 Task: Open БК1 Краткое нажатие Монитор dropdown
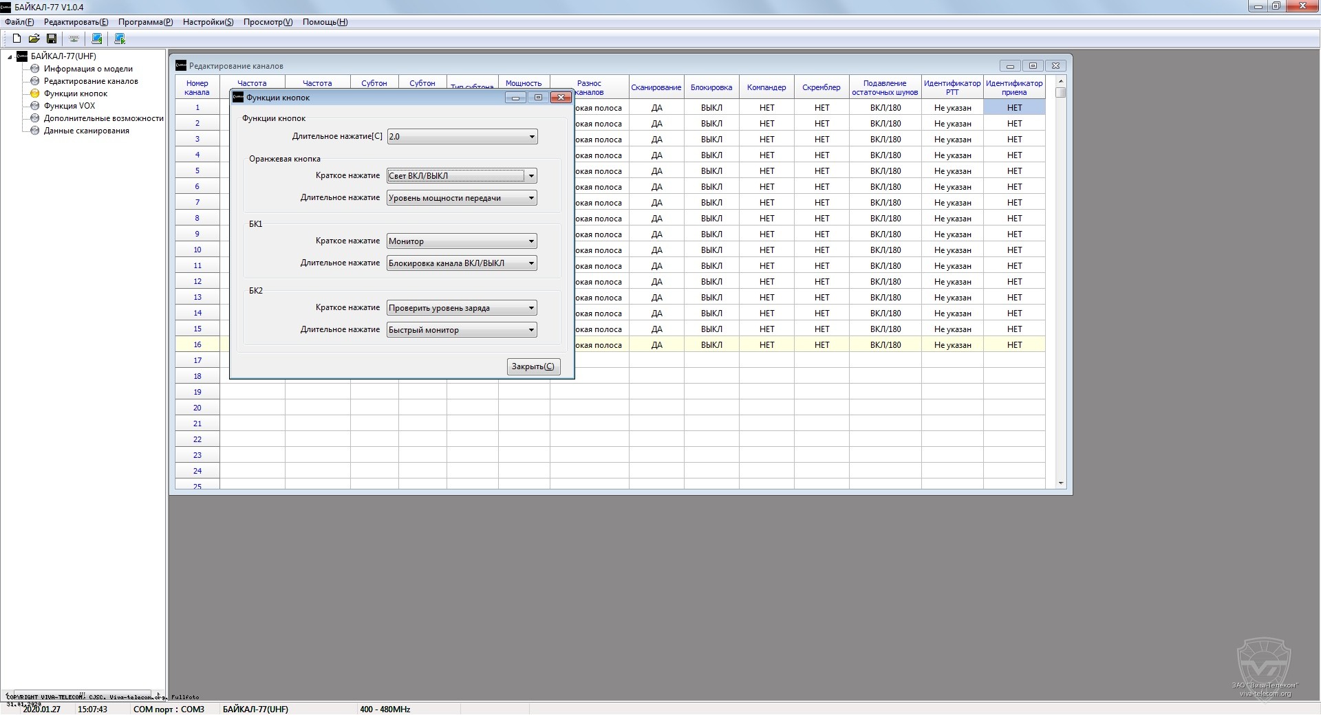531,241
